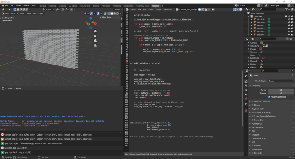Viewport: 295px width, 159px height.
Task: Click the properties editor search field
Action: click(x=269, y=70)
